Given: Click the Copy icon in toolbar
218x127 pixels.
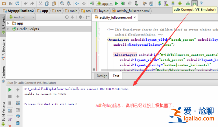Looking at the screenshot, I should tap(47, 3).
